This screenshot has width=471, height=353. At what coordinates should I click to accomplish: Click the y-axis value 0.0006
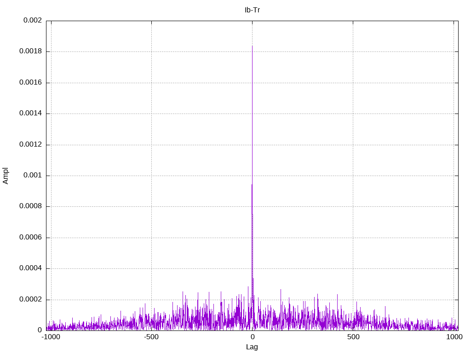tap(30, 238)
